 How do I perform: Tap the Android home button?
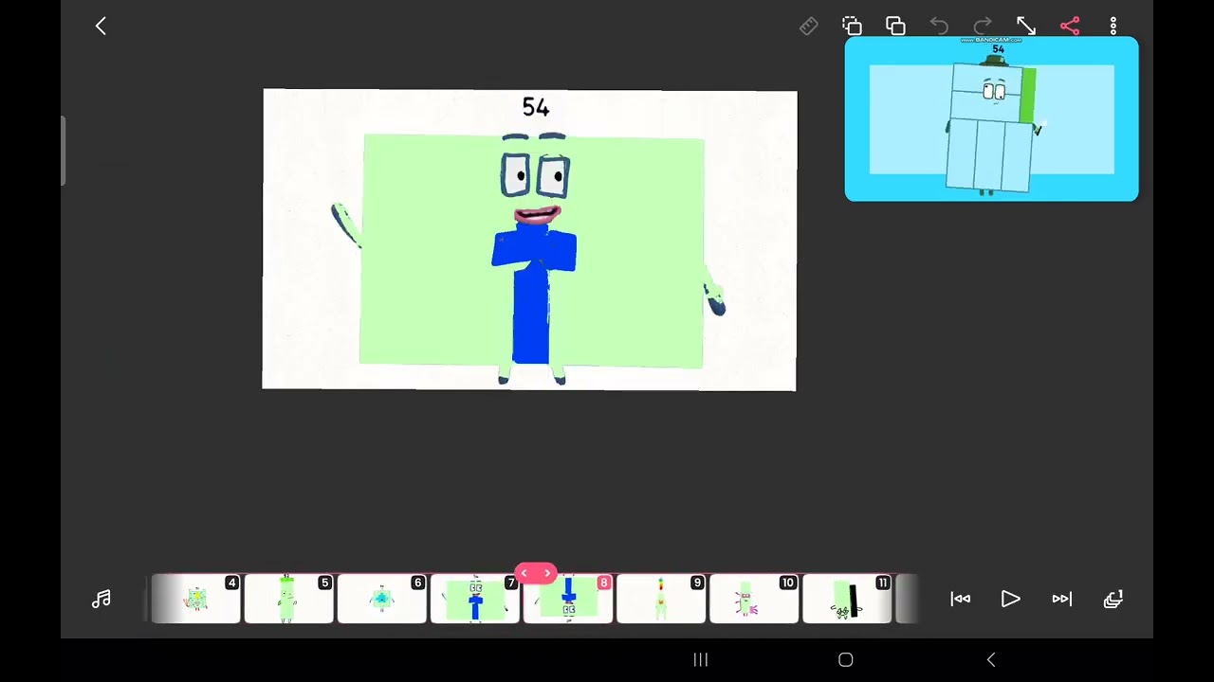(x=846, y=659)
